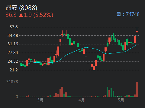Click the 34.48 price axis label
Screen dimensions: 145x108
(x=13, y=35)
